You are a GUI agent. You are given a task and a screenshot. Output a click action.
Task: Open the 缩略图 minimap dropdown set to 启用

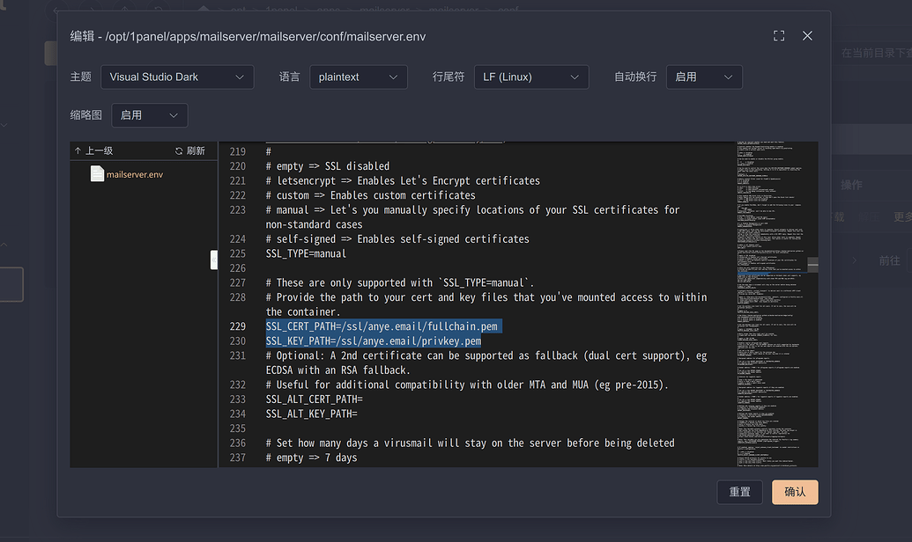pyautogui.click(x=149, y=114)
